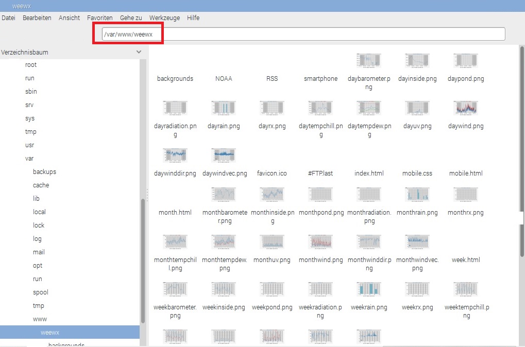
Task: Select the daywindvec.png thumbnail
Action: click(223, 155)
